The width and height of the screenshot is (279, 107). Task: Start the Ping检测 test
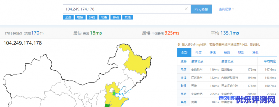[x=201, y=9]
